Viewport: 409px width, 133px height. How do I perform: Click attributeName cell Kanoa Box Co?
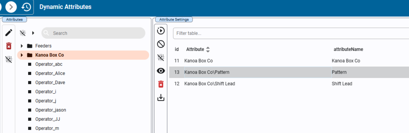tap(346, 61)
